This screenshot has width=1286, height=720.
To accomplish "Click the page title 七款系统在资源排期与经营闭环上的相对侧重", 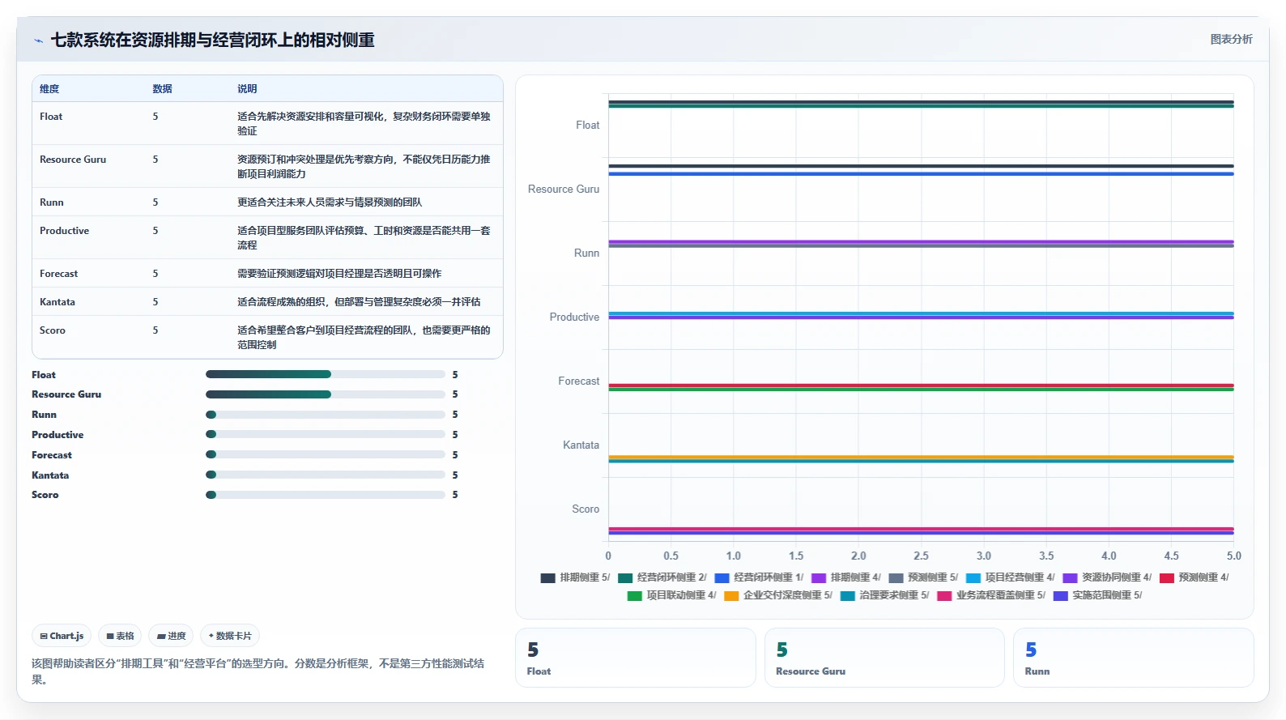I will point(213,40).
